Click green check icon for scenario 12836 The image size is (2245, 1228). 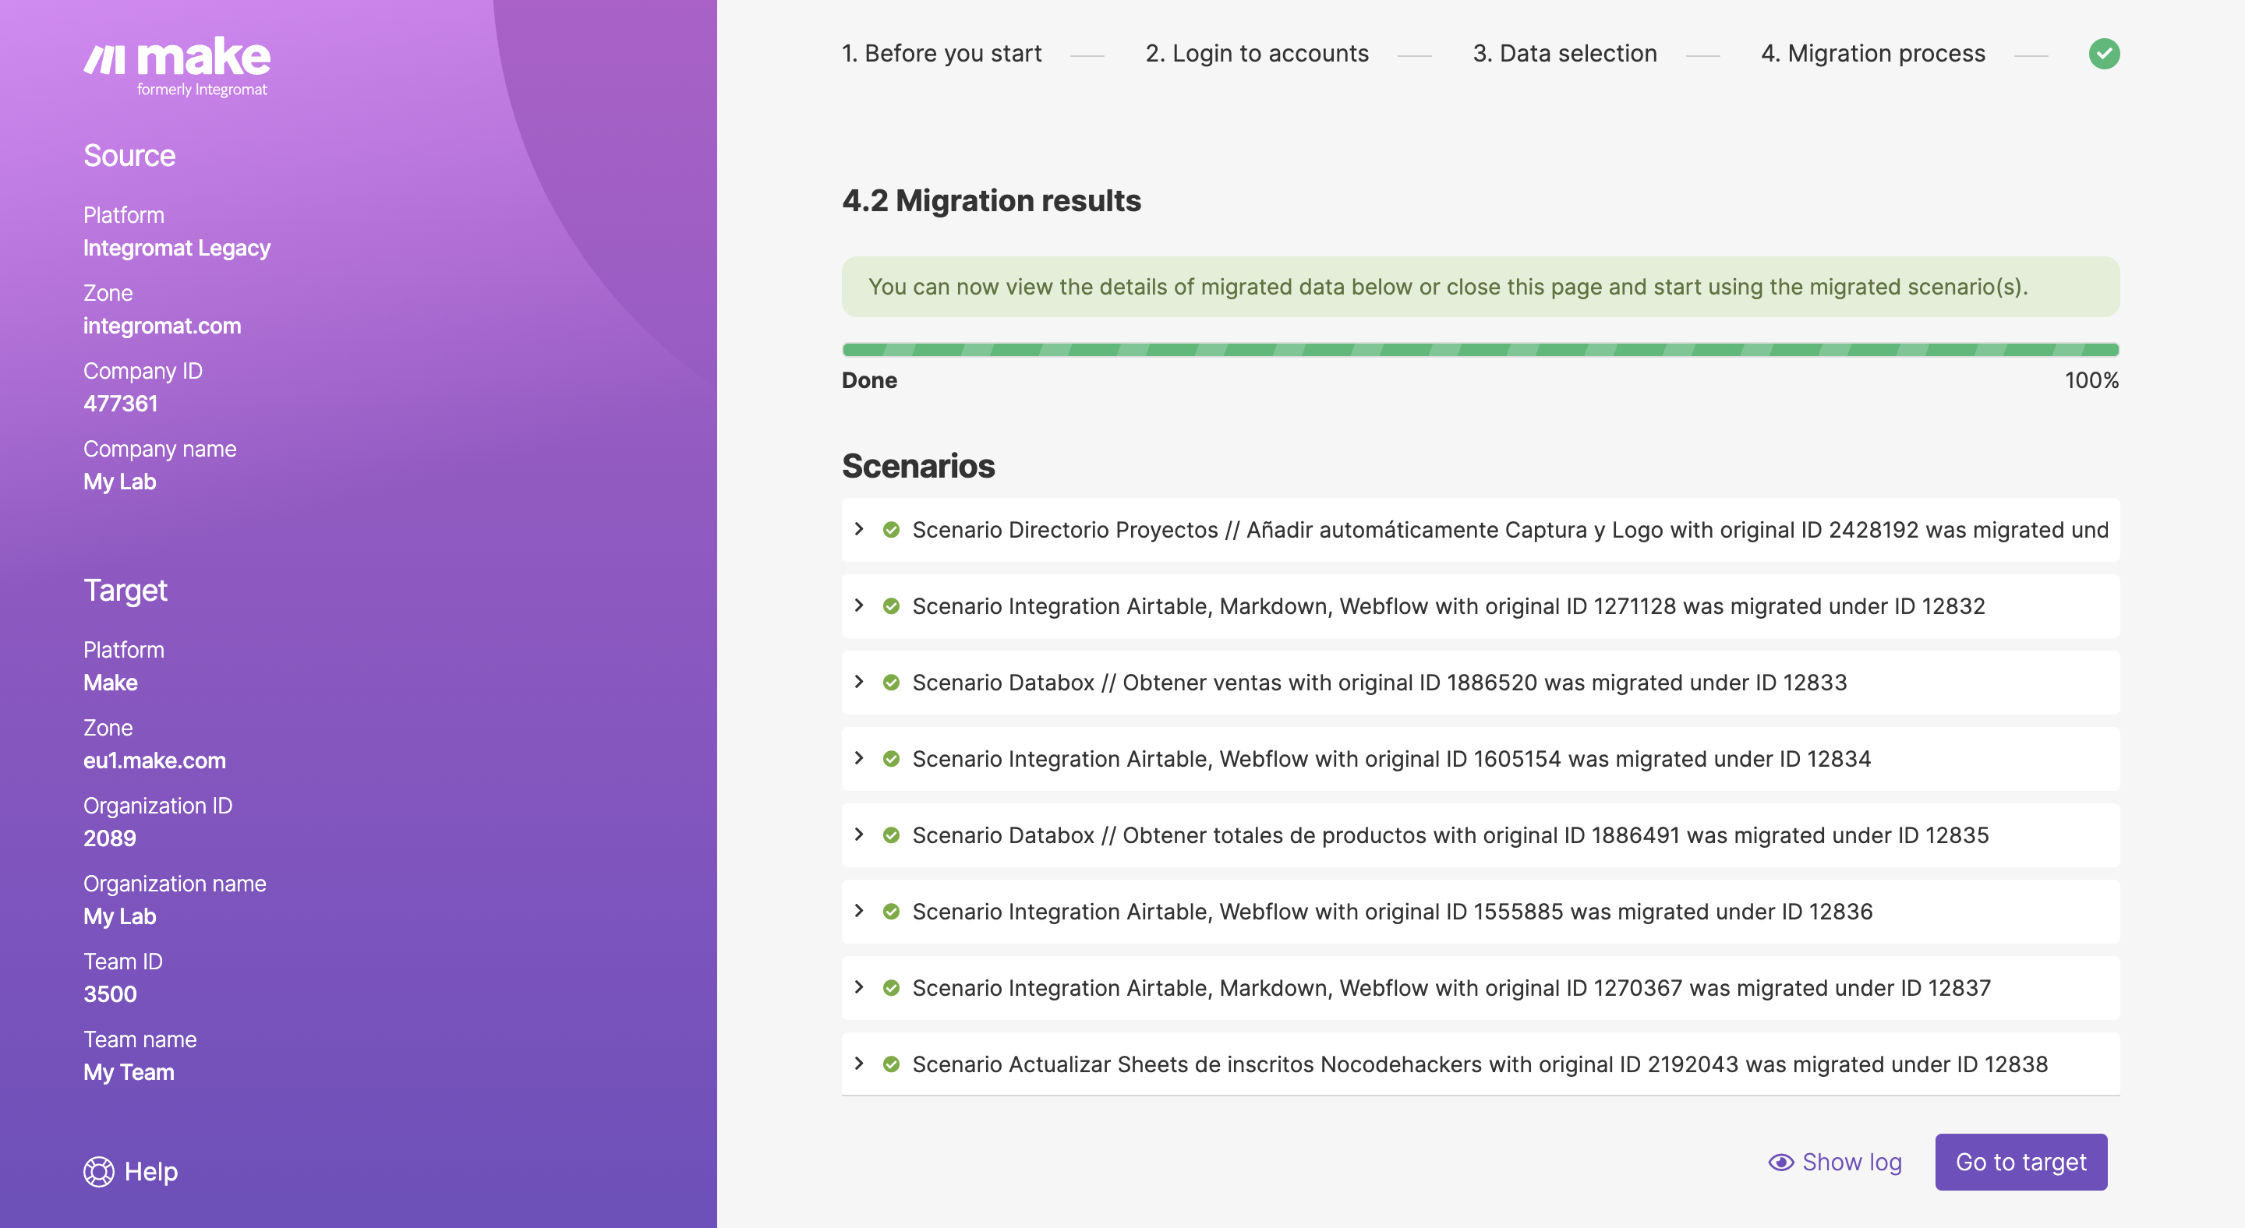tap(891, 912)
